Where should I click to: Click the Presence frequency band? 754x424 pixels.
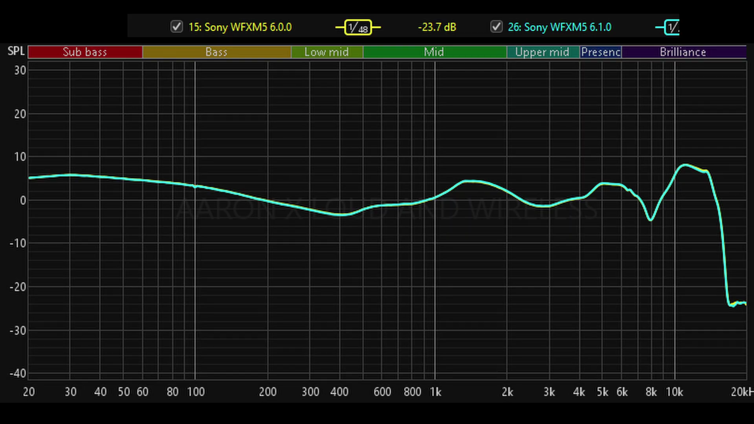pos(600,52)
